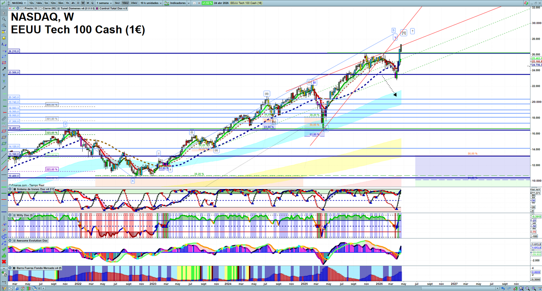Click the Barra Fuerza Fondo Mercado v4 label
This screenshot has width=542, height=291.
pos(39,268)
